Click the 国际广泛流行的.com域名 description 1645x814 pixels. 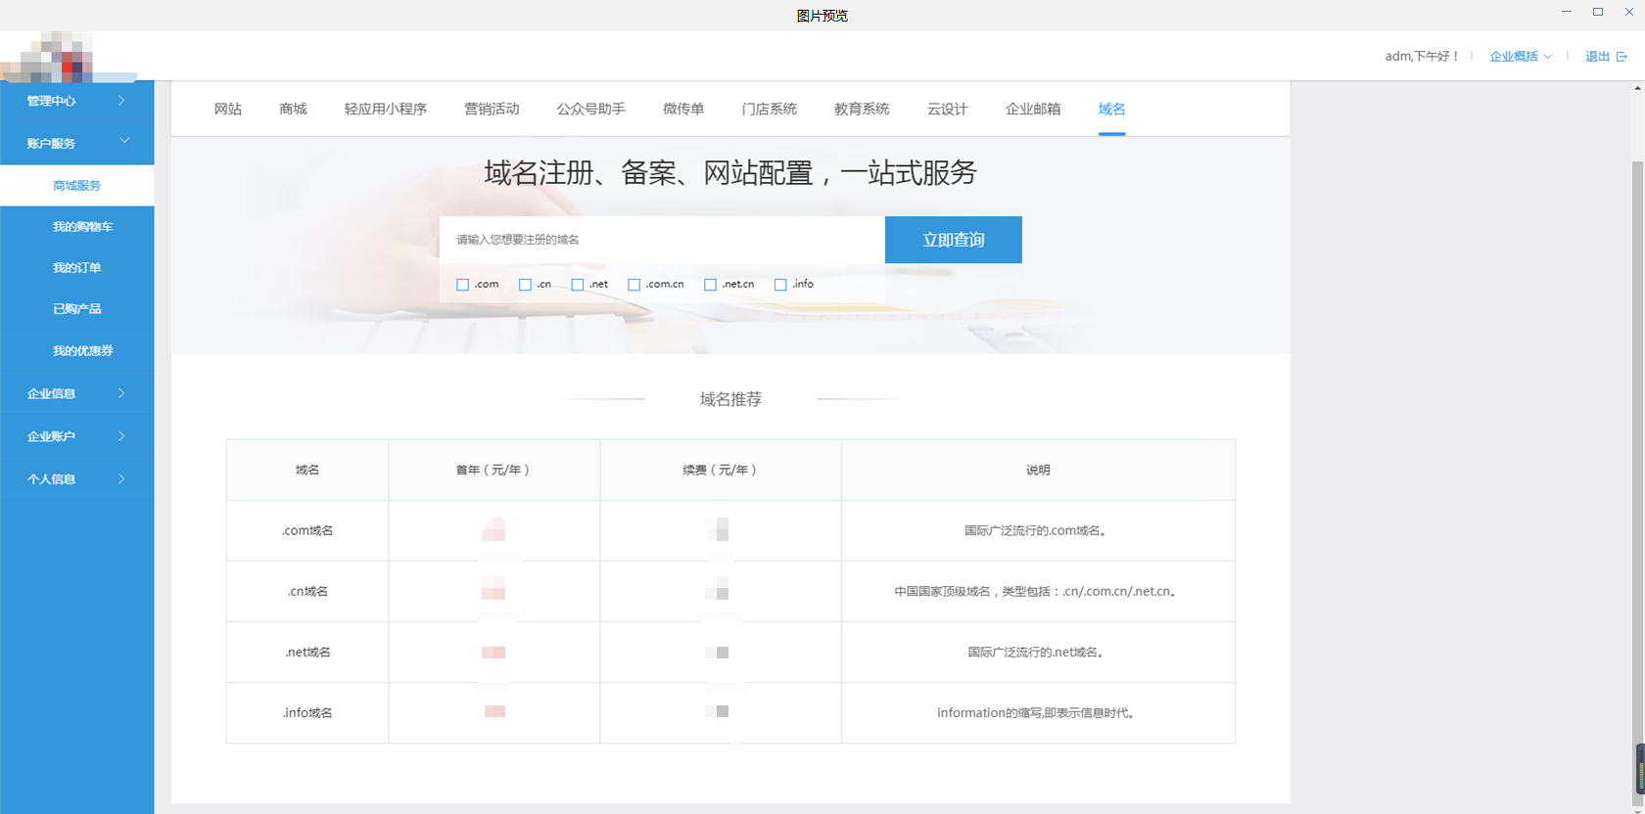(x=1036, y=530)
